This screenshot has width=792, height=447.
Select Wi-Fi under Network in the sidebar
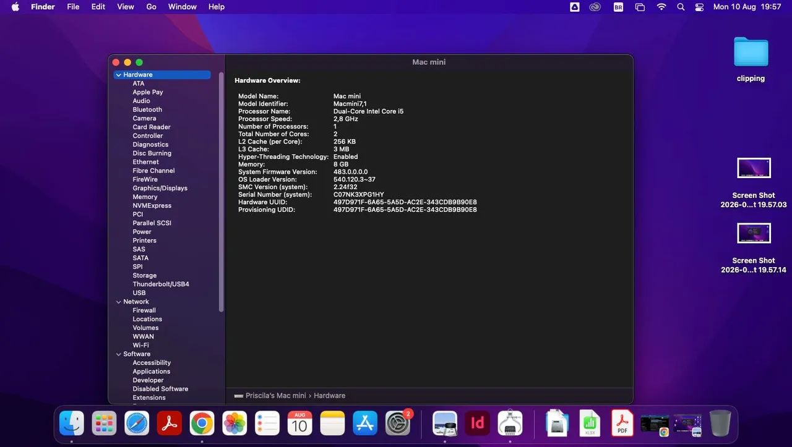coord(140,345)
